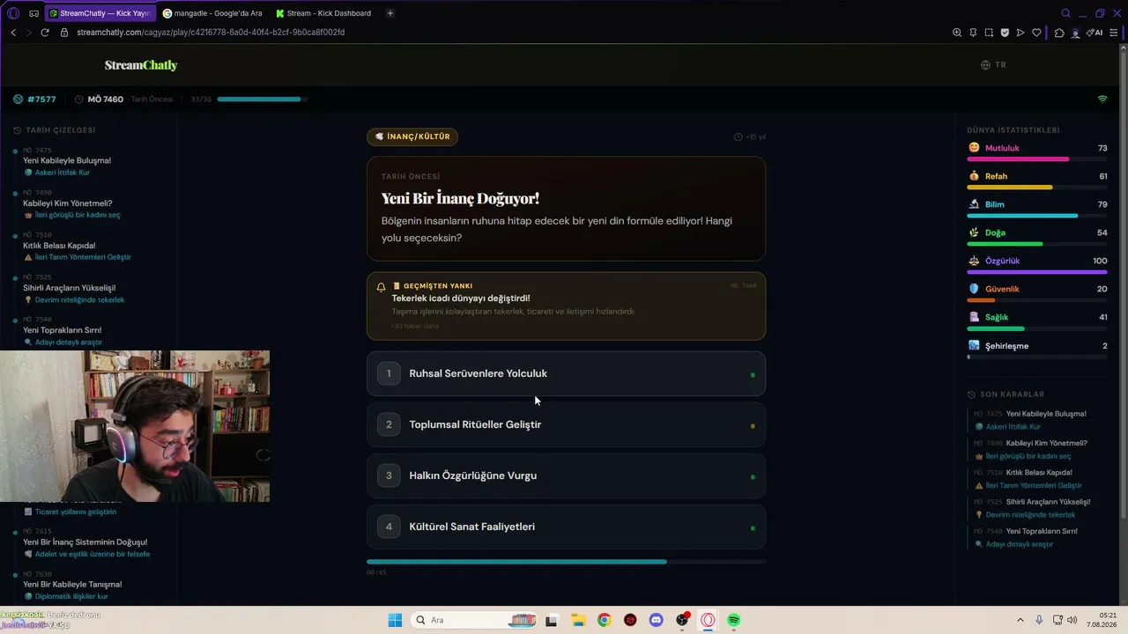Choose option 3 Halkın Özgürlüğüne Vurgu
Image resolution: width=1128 pixels, height=634 pixels.
click(566, 475)
